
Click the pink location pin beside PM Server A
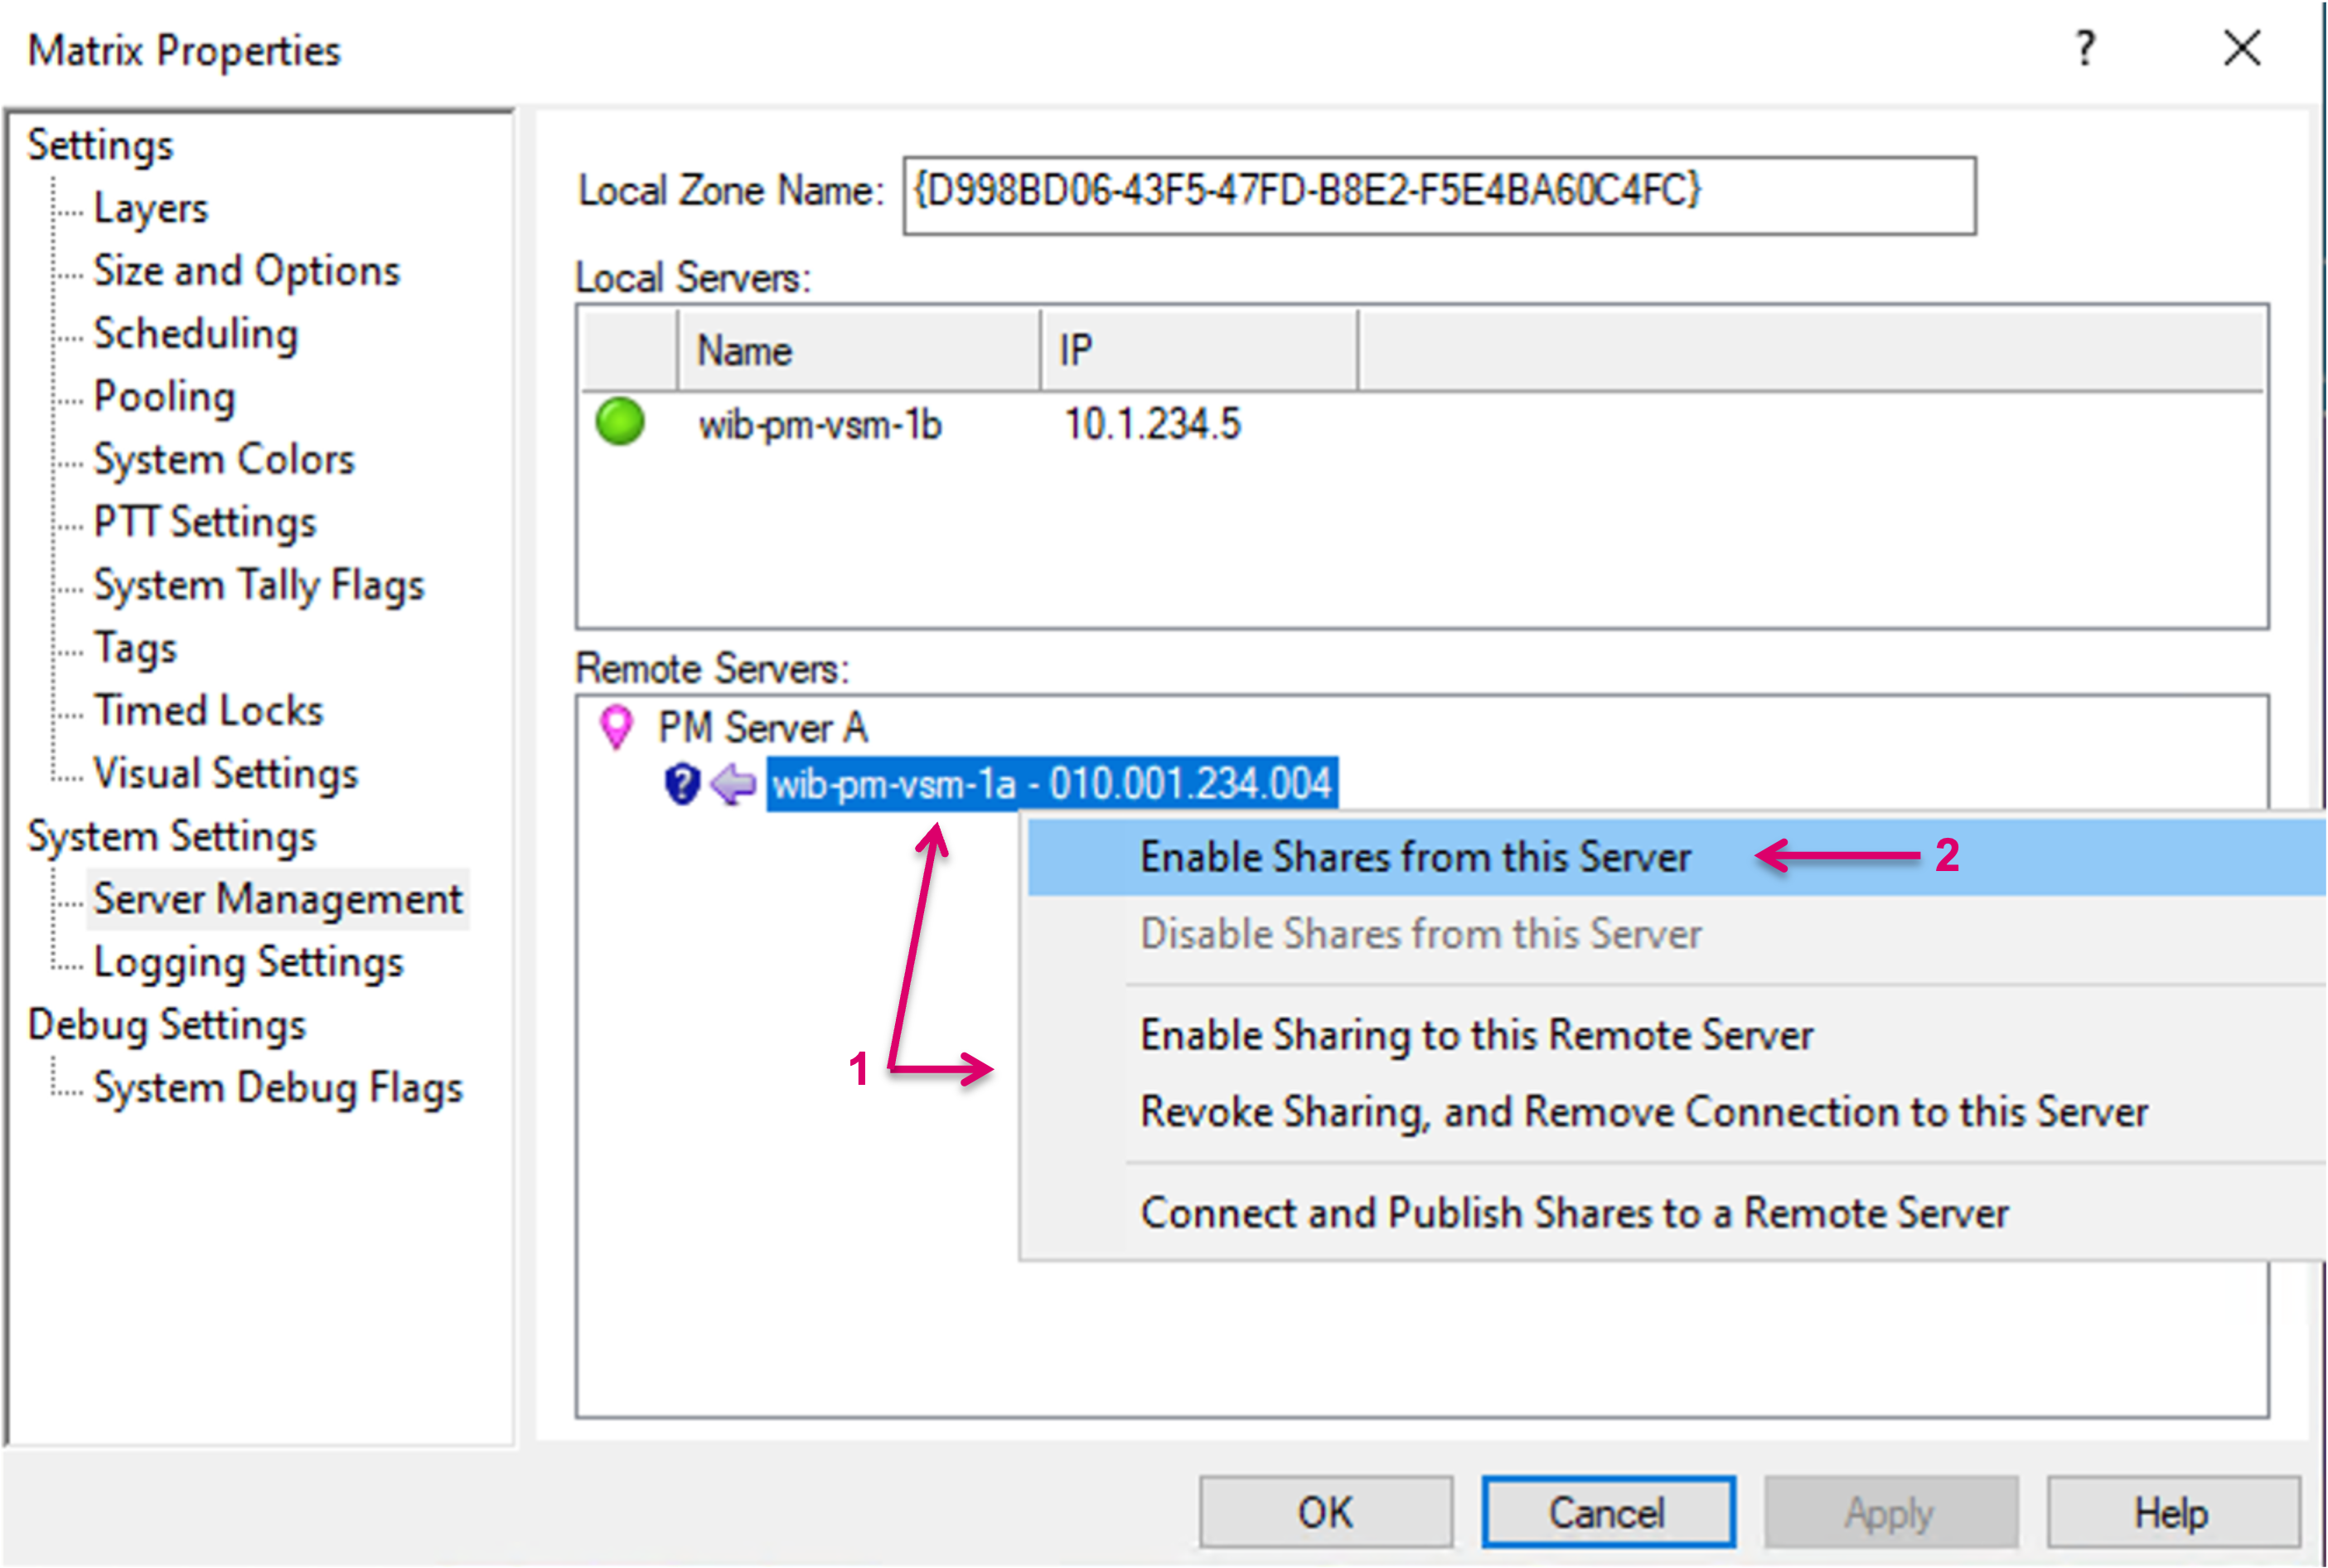click(x=616, y=726)
